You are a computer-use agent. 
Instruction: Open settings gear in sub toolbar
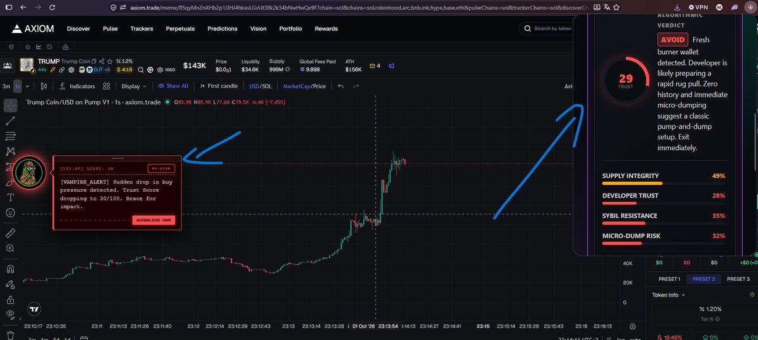11,47
